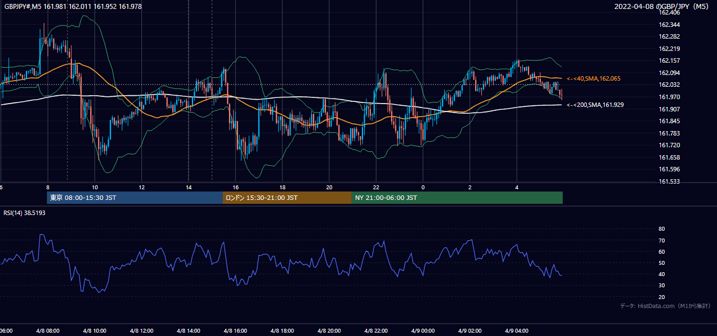This screenshot has height=336, width=717.
Task: Click hour tick '2' below the price chart
Action: pyautogui.click(x=470, y=187)
